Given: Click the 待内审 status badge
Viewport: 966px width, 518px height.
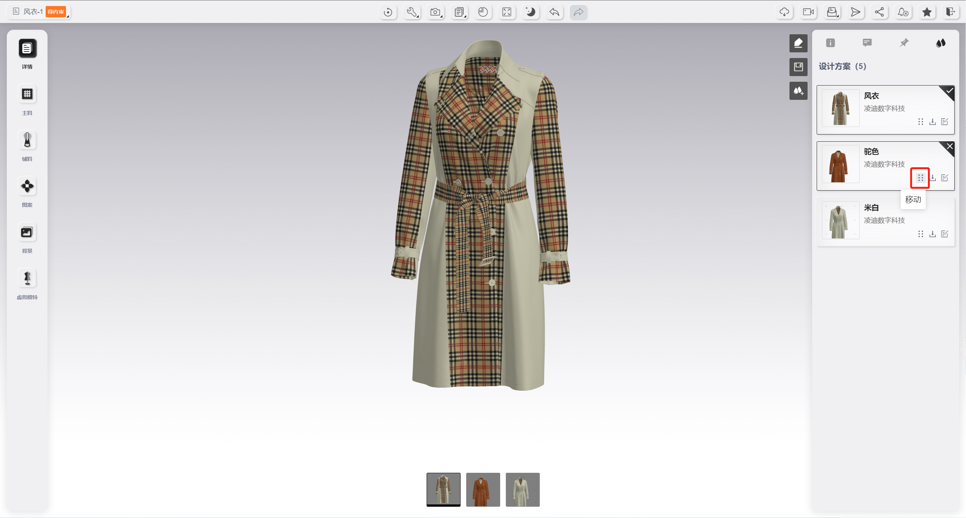Looking at the screenshot, I should (x=56, y=12).
